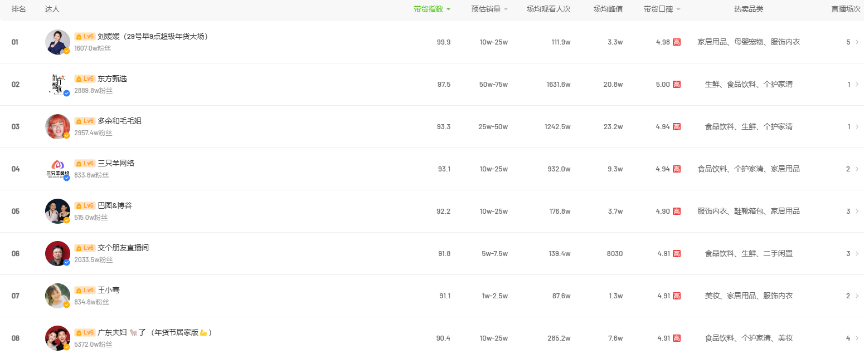This screenshot has height=359, width=864.
Task: Sort by 带货指数 column arrow
Action: [x=448, y=9]
